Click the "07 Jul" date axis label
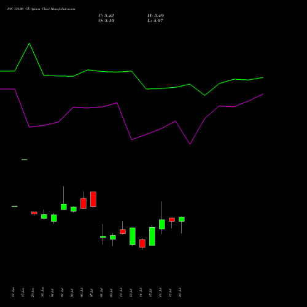This screenshot has width=307, height=307. (x=92, y=293)
